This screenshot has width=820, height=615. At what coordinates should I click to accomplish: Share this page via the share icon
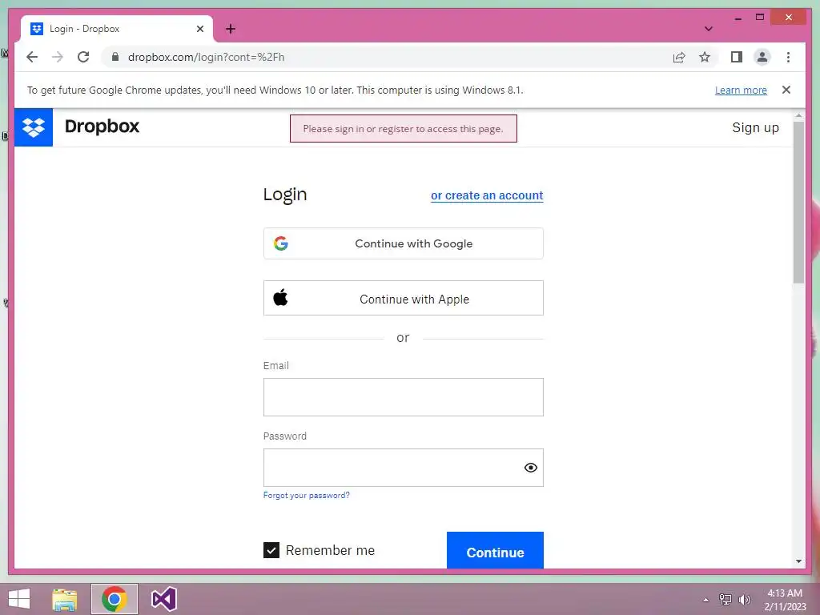click(679, 57)
